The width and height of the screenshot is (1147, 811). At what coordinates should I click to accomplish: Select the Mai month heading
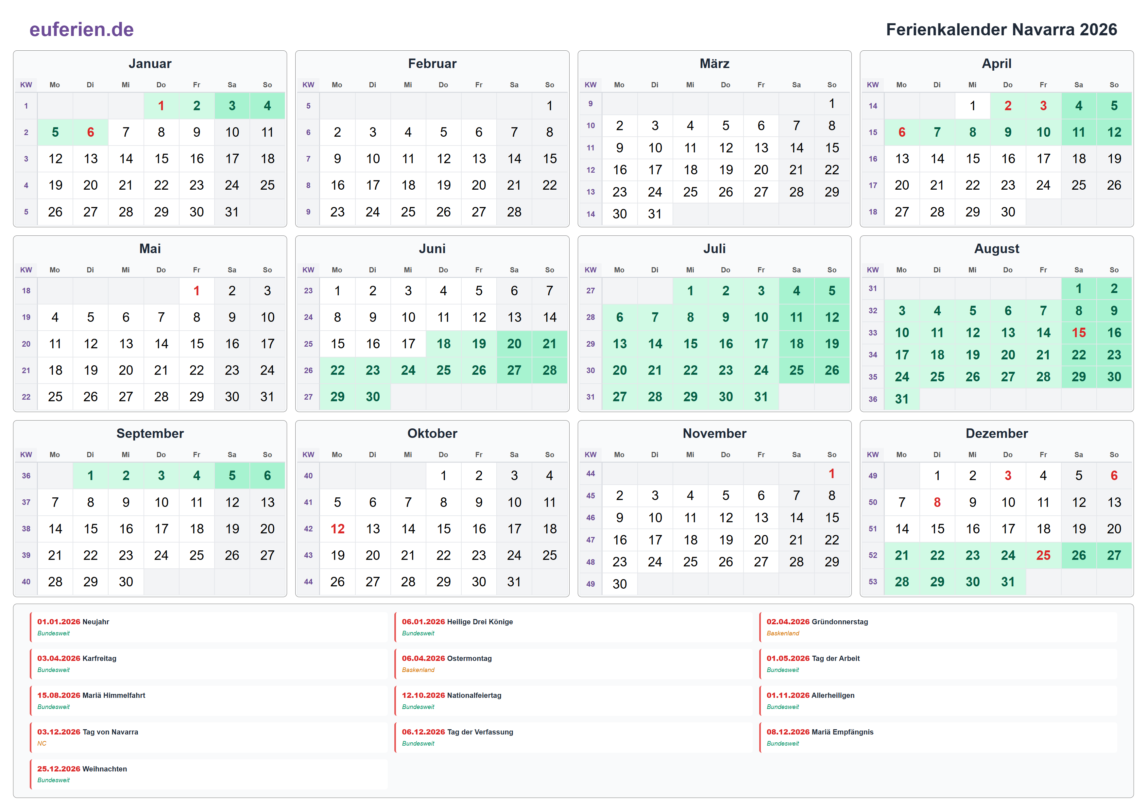click(x=150, y=248)
